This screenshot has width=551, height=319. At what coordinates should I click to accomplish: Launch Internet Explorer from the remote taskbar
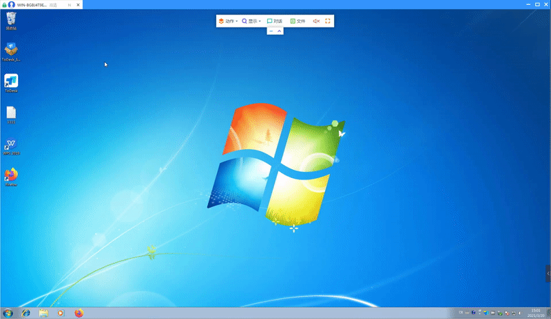(x=25, y=313)
